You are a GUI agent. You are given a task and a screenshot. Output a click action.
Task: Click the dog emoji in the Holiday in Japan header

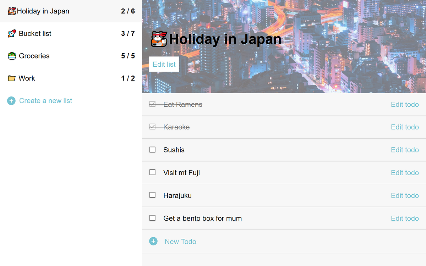click(159, 38)
